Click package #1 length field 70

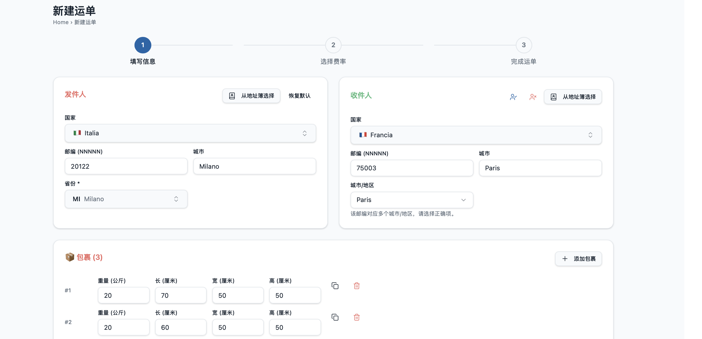point(181,295)
